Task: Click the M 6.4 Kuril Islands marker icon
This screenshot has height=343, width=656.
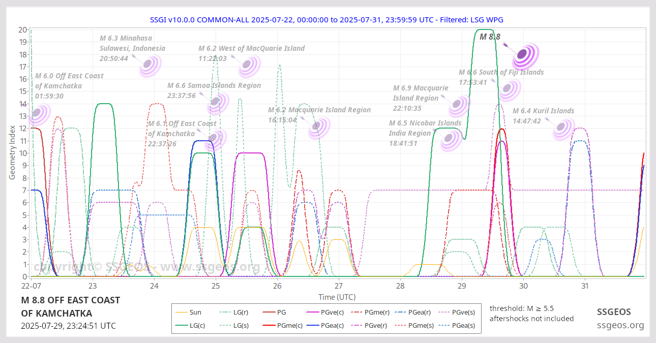Action: click(563, 129)
